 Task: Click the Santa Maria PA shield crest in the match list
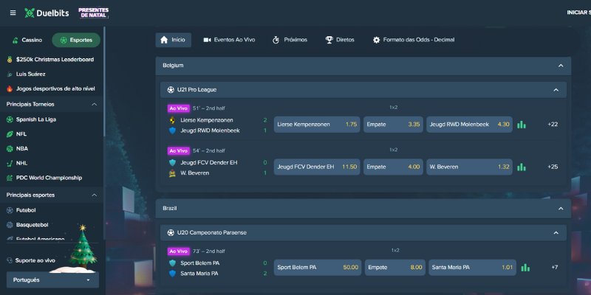172,274
